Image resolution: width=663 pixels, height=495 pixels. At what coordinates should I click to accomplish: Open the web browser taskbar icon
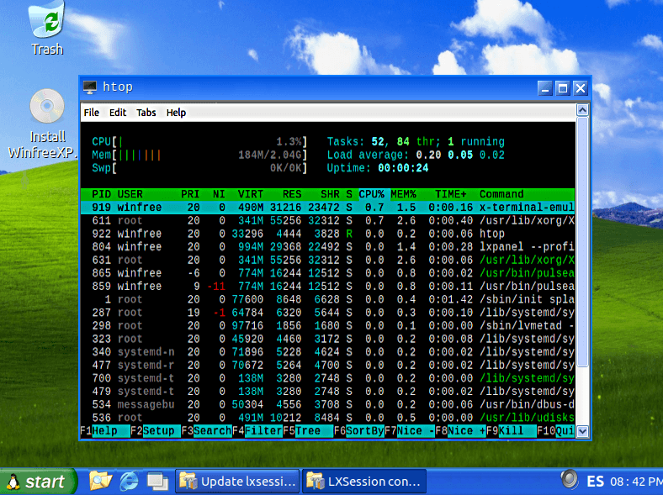click(129, 481)
